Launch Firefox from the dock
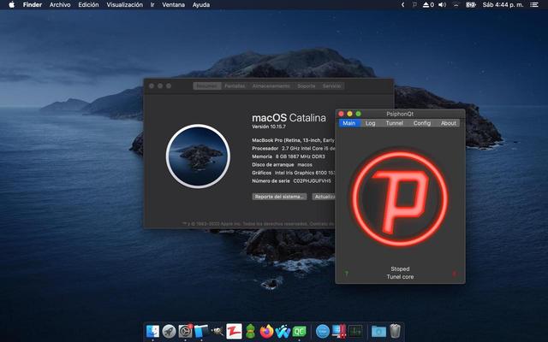Viewport: 548px width, 342px height. 266,331
